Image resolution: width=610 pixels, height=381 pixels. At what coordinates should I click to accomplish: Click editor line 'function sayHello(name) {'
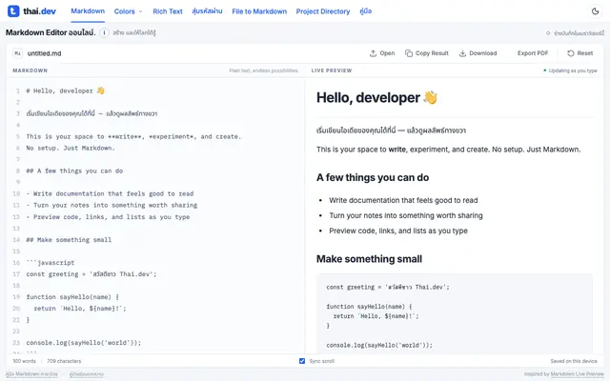click(72, 297)
